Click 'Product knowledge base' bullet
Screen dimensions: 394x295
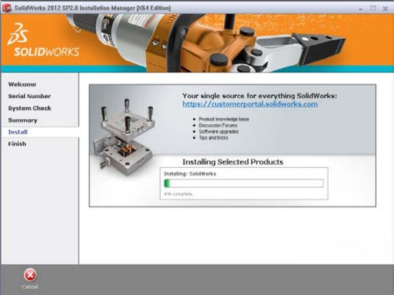[224, 119]
